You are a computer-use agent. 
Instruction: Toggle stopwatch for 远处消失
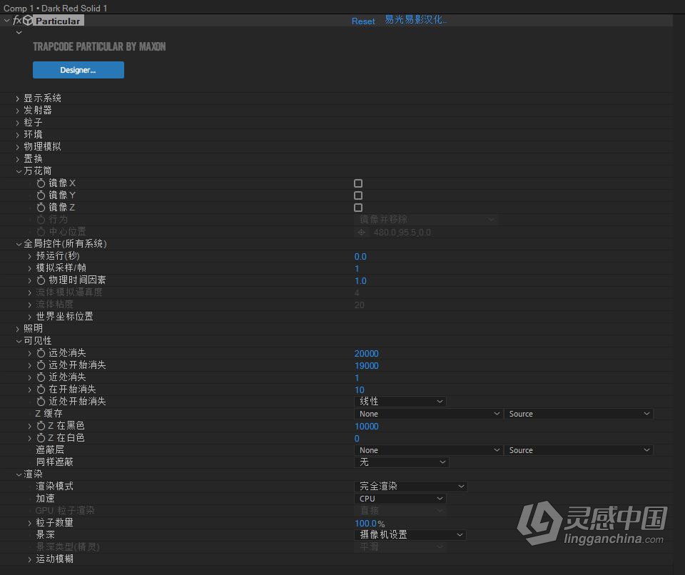point(41,353)
